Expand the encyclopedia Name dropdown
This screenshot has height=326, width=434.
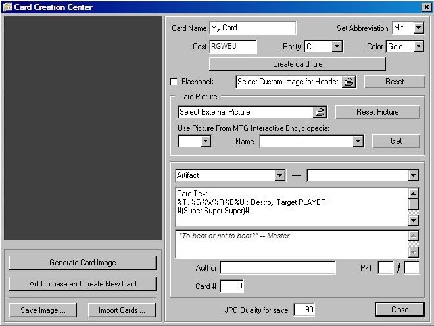click(358, 141)
